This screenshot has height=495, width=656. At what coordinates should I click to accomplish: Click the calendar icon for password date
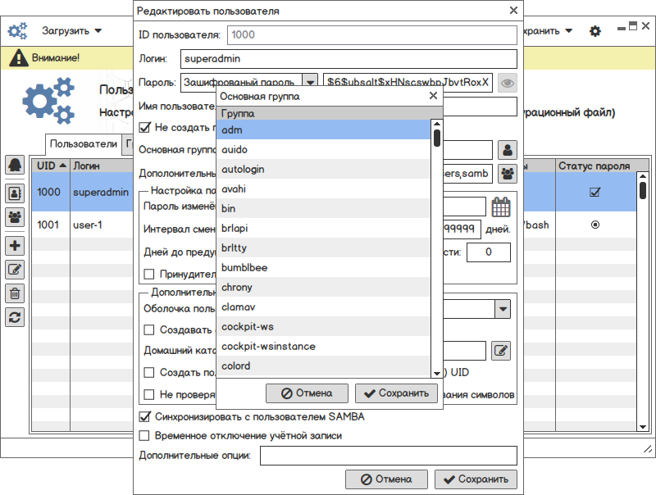(501, 207)
